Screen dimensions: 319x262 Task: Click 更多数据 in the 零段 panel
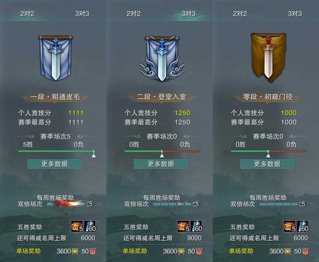click(x=267, y=164)
